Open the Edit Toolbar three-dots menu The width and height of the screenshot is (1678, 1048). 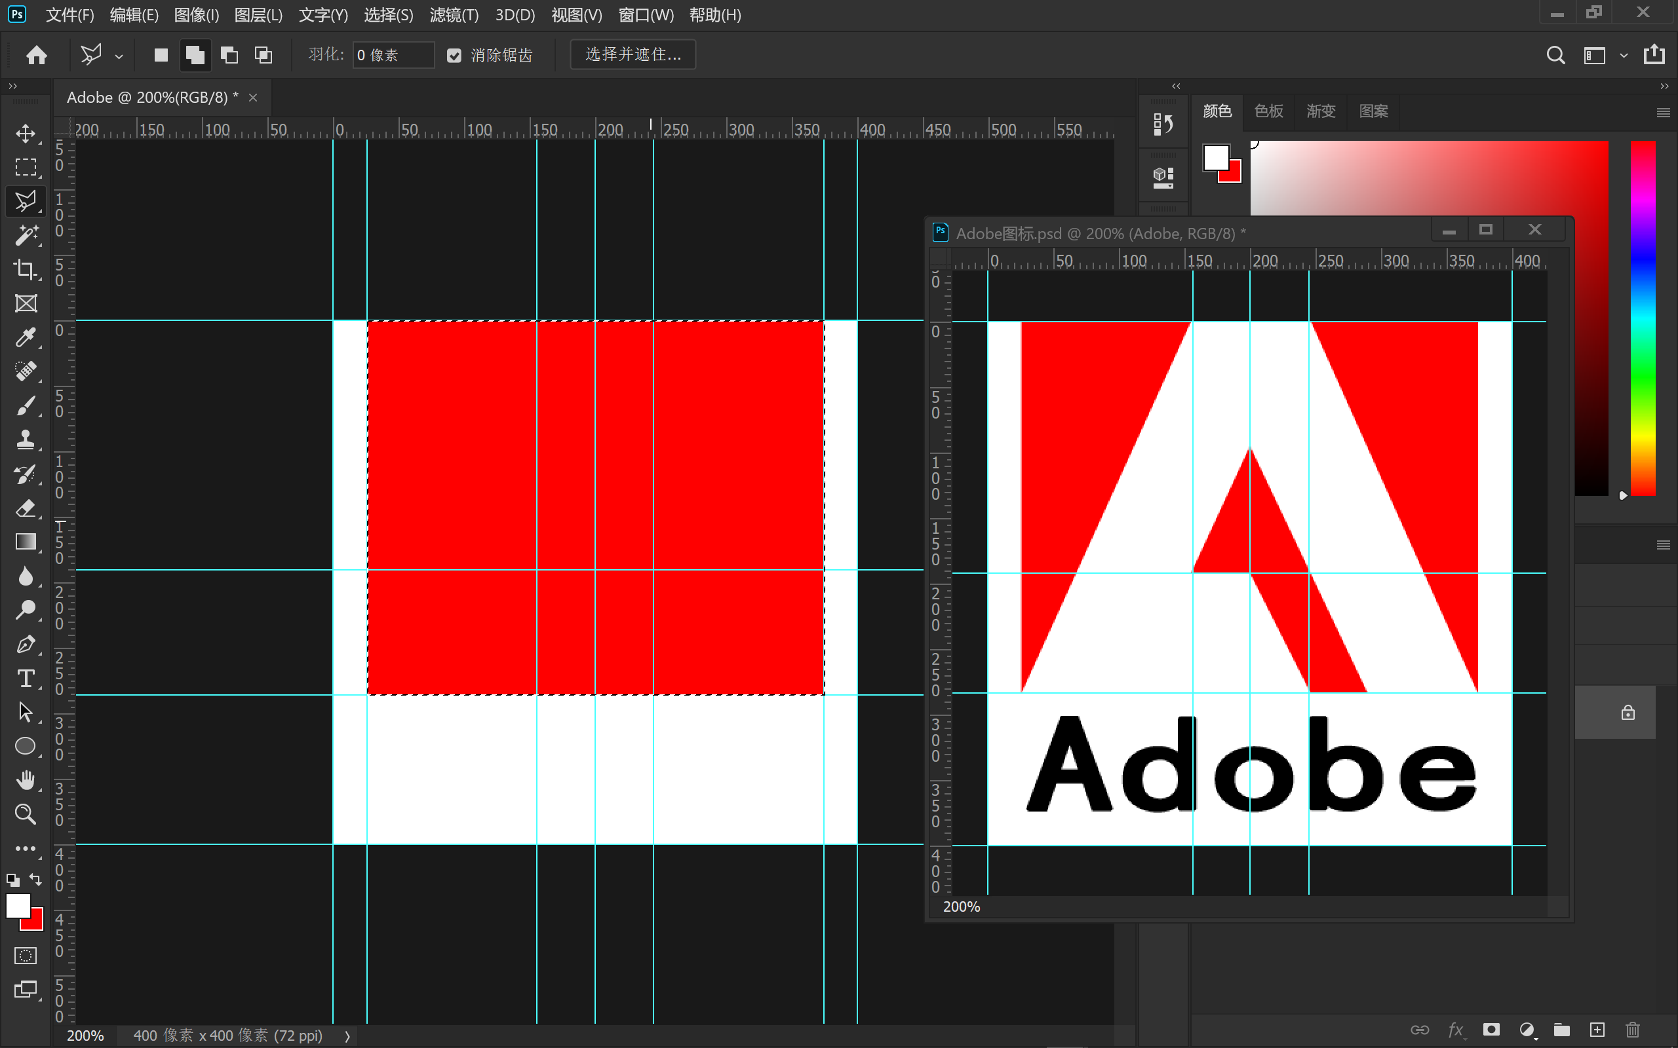pos(26,848)
